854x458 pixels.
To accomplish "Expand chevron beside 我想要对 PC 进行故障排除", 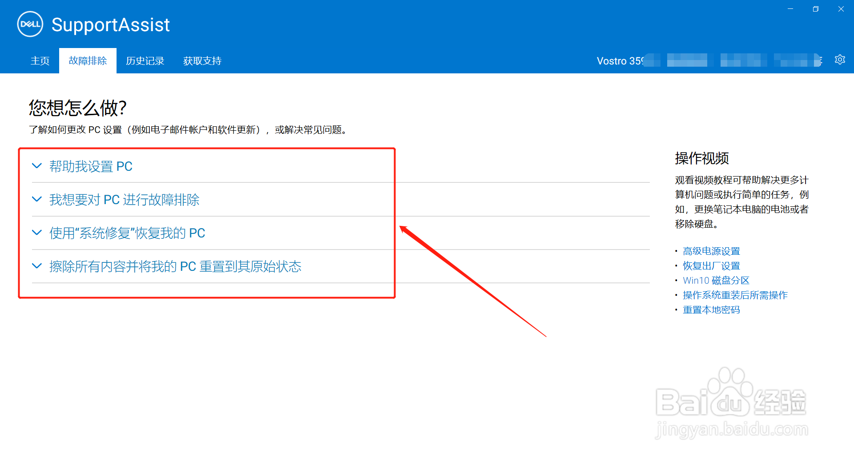I will point(37,199).
